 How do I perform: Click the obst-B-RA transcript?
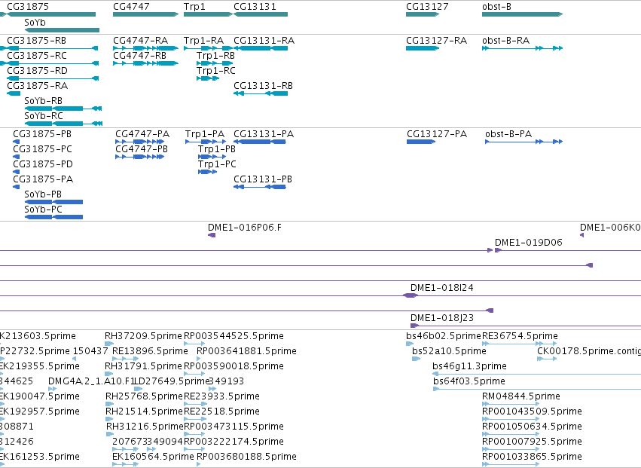(x=523, y=48)
